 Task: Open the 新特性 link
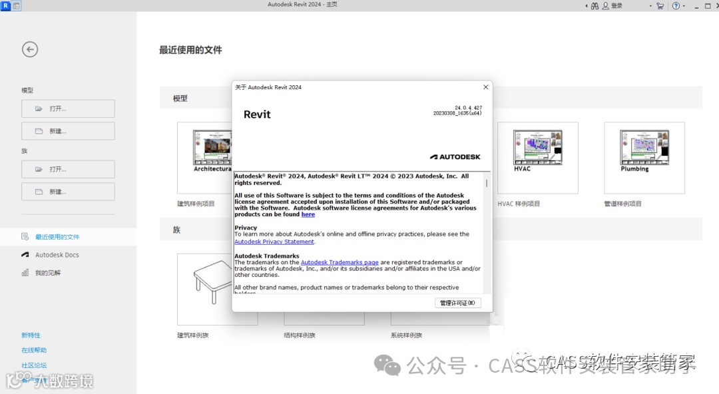pyautogui.click(x=31, y=335)
